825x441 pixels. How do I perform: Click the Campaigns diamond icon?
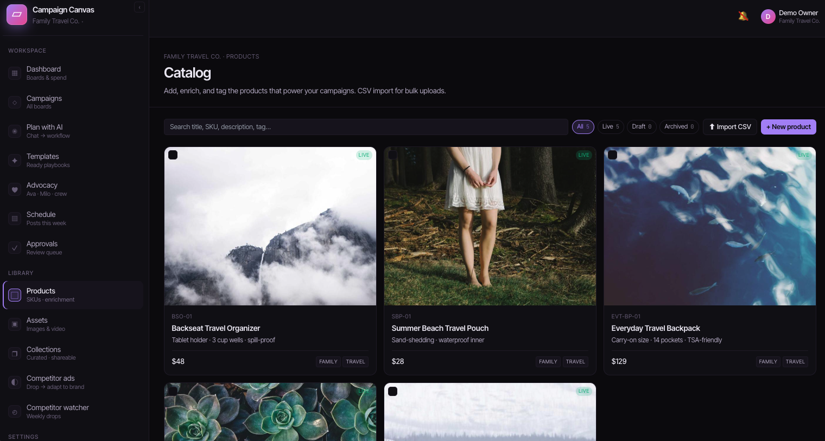coord(15,103)
